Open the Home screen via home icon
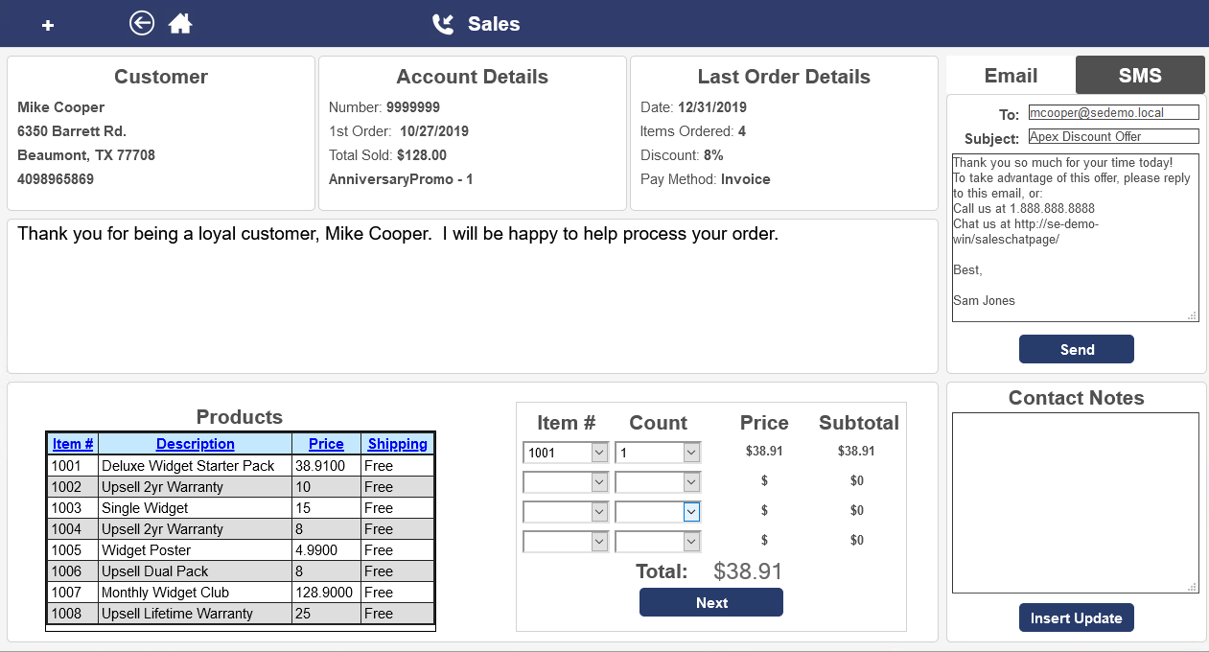The image size is (1209, 652). 179,22
